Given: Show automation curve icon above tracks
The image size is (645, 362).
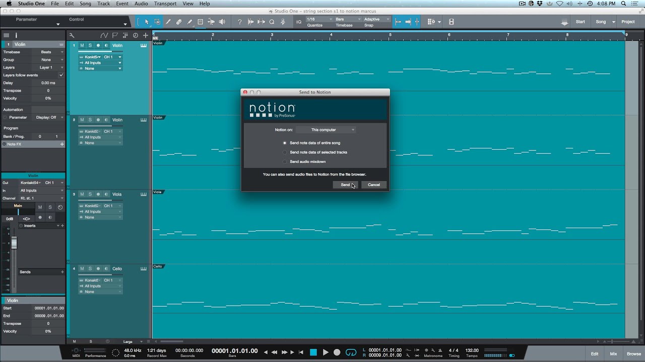Looking at the screenshot, I should [104, 35].
